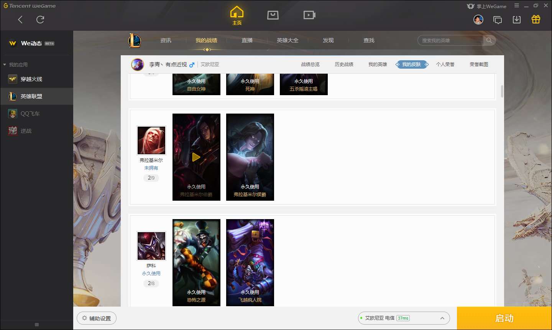Open the 战绩总览 sub-tab
Viewport: 552px width, 330px height.
click(x=310, y=64)
